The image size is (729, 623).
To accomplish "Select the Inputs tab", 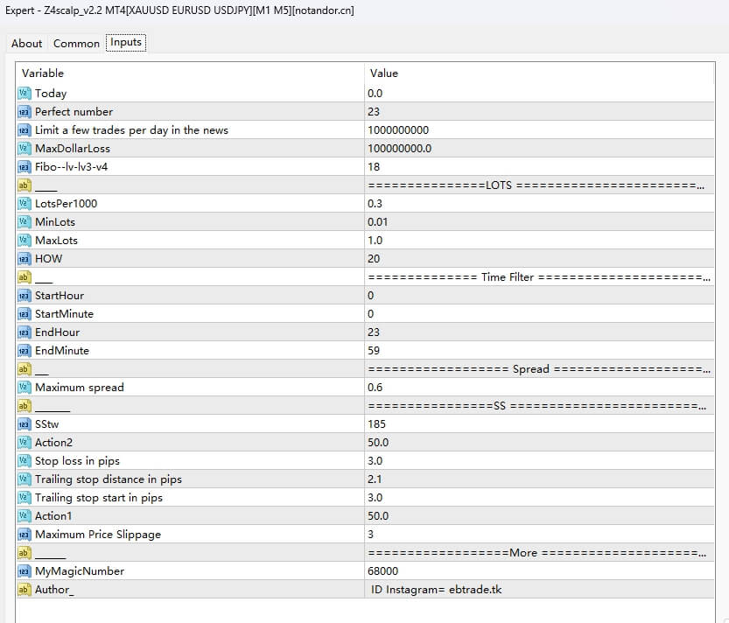I will 126,42.
